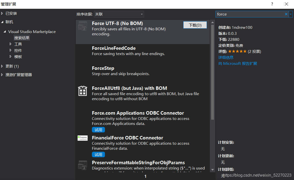
Task: Click the results list scroll down arrow
Action: [212, 170]
